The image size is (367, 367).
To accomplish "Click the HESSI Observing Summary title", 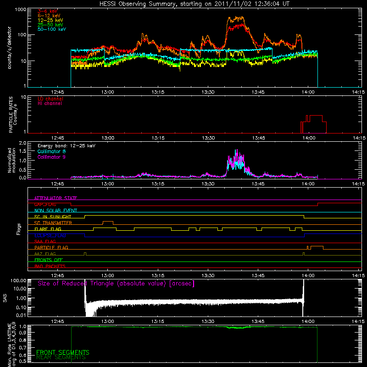I will (195, 4).
